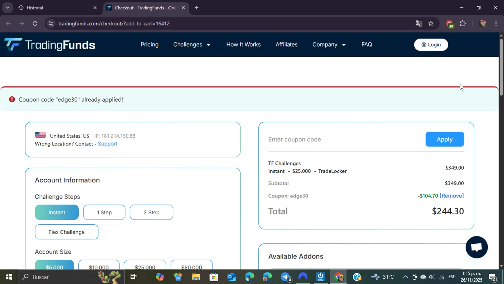This screenshot has height=284, width=504.
Task: Click the Login button
Action: pyautogui.click(x=431, y=45)
